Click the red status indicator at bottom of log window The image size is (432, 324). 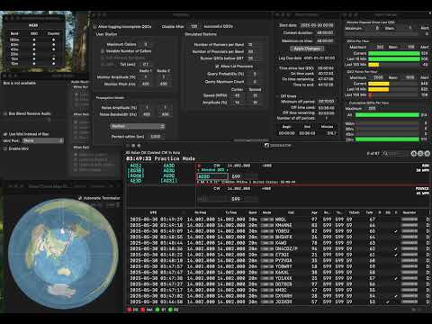(130, 310)
